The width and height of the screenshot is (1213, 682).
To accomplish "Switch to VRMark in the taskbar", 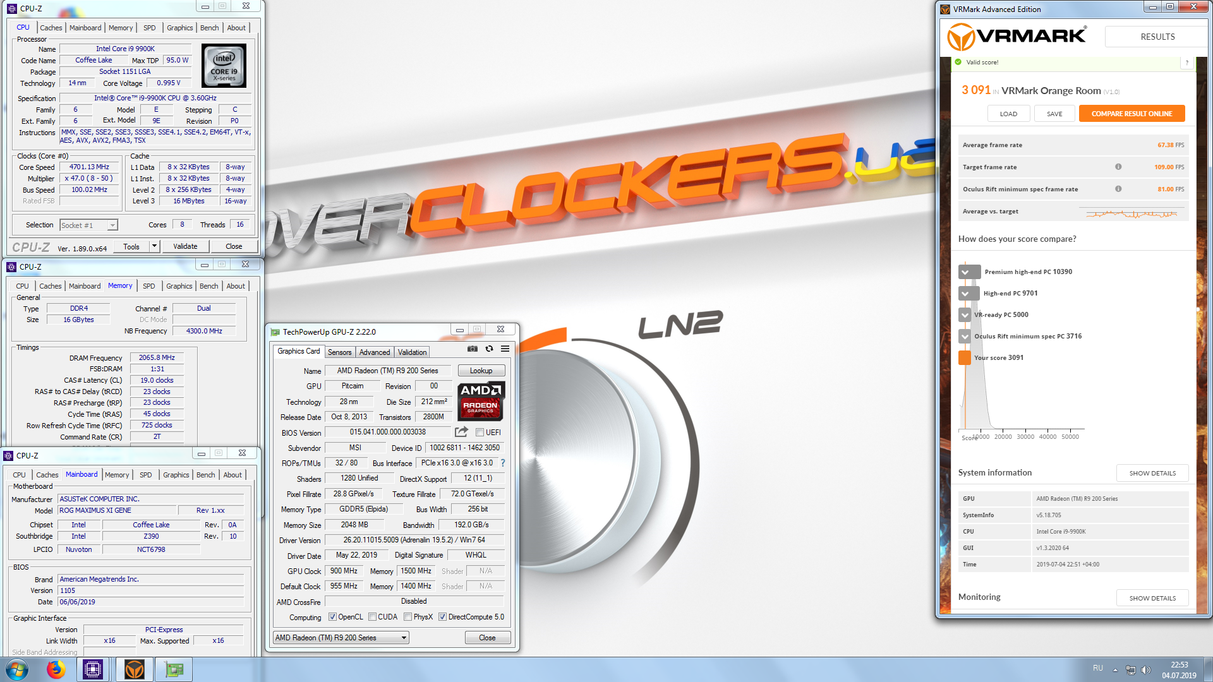I will (x=134, y=669).
